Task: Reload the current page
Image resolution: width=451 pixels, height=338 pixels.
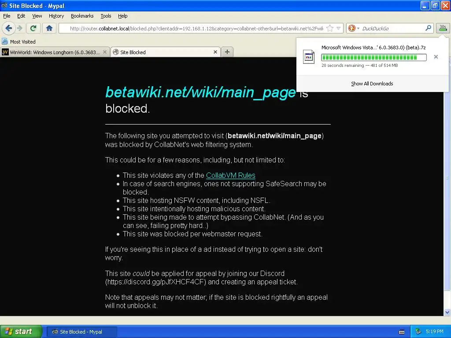Action: [x=33, y=28]
